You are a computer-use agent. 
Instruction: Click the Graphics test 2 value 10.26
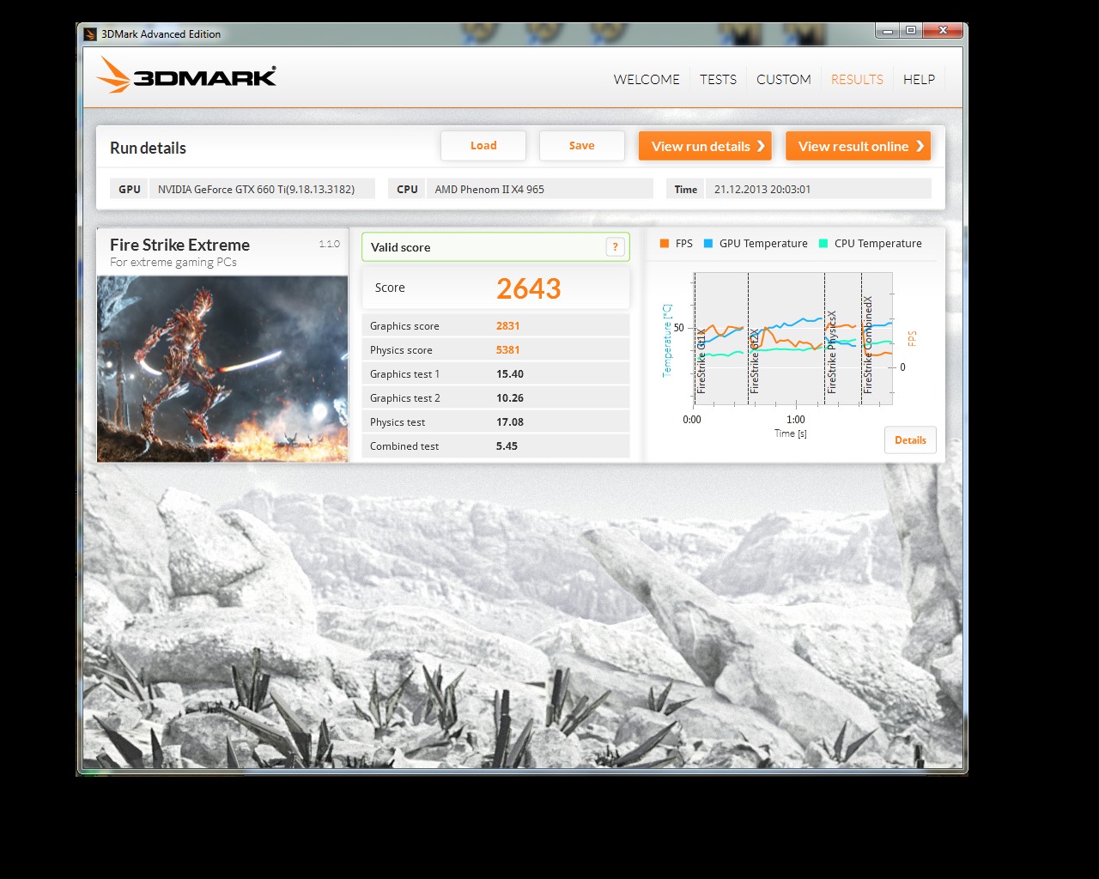click(x=510, y=398)
